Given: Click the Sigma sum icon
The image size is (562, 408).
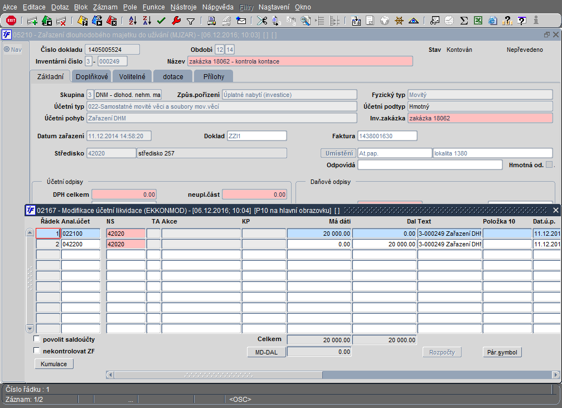Looking at the screenshot, I should click(x=463, y=21).
